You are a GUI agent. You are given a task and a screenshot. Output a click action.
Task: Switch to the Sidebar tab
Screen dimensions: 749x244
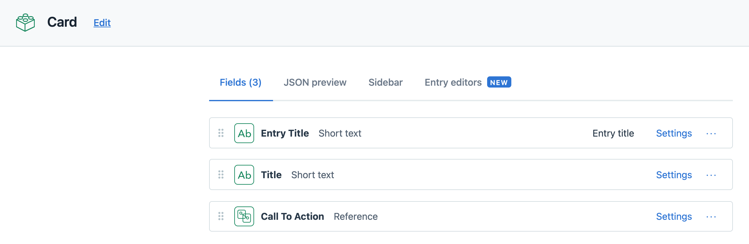point(385,82)
